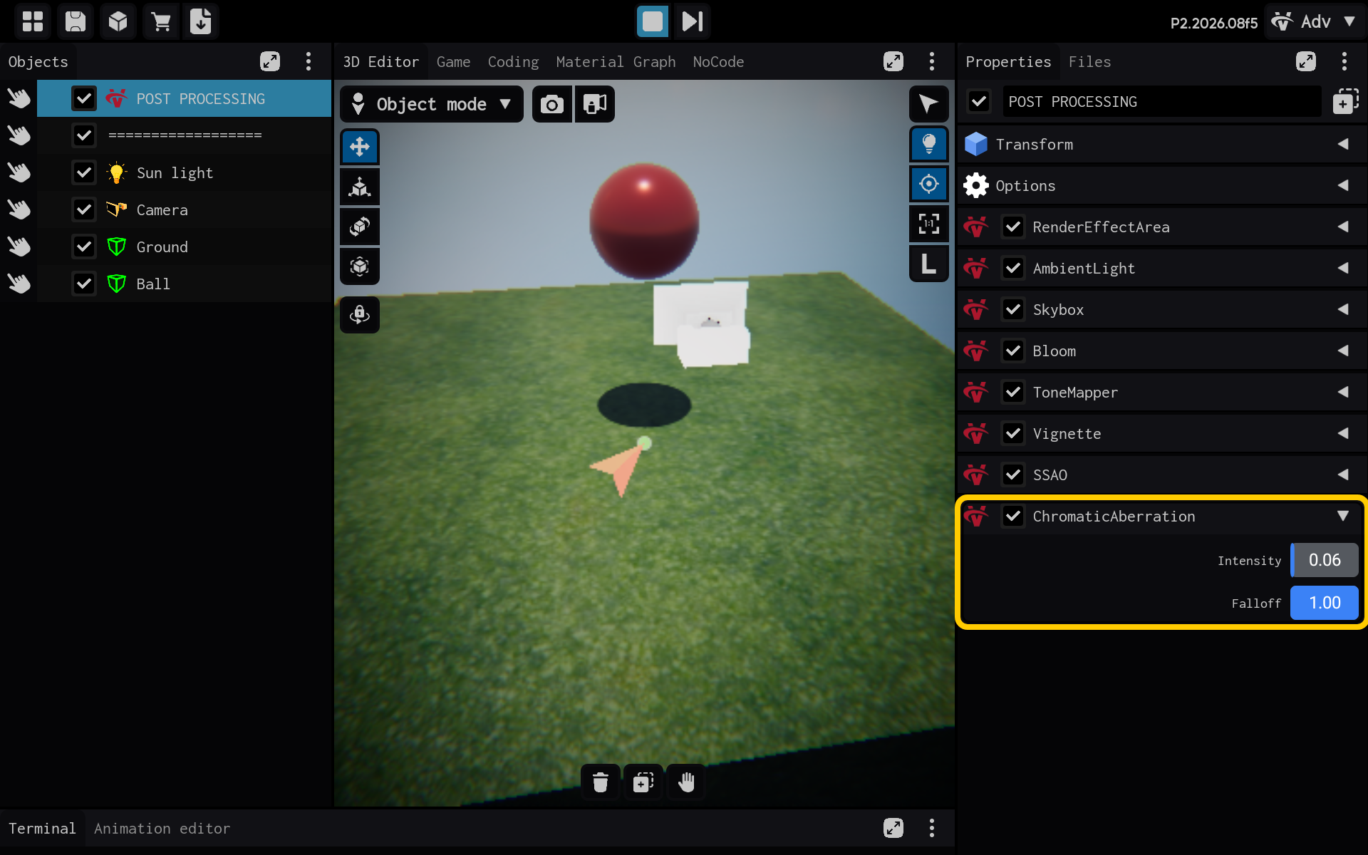Screen dimensions: 1368x855
Task: Click the split view compare icon
Action: 595,105
